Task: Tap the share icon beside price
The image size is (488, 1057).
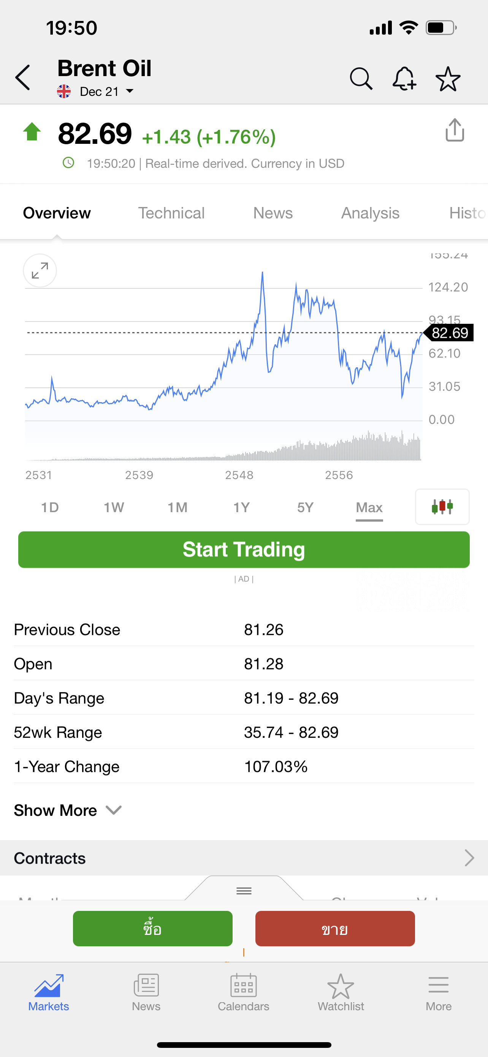Action: 455,131
